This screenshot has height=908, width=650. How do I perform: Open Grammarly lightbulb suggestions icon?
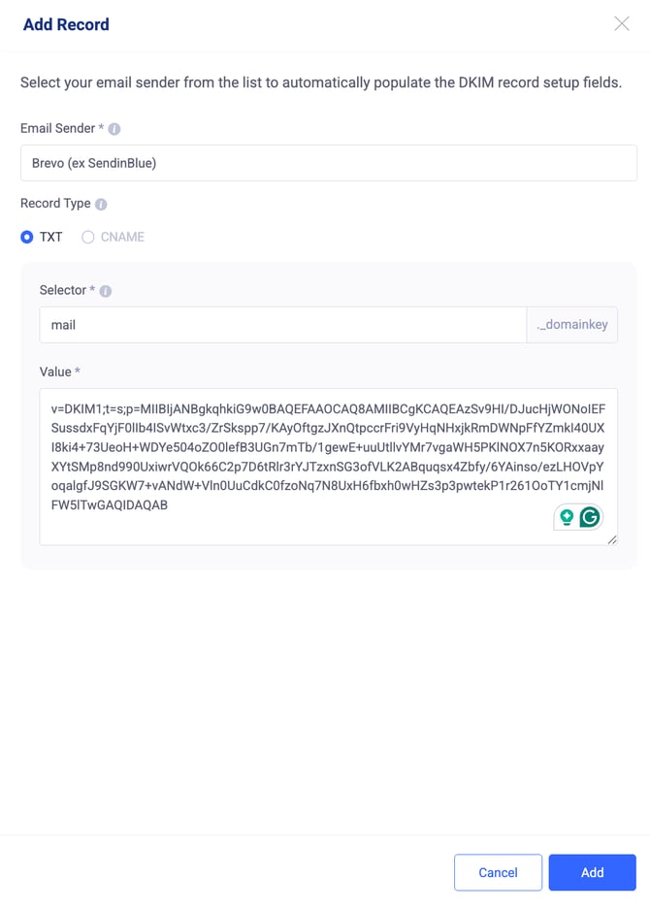point(567,516)
